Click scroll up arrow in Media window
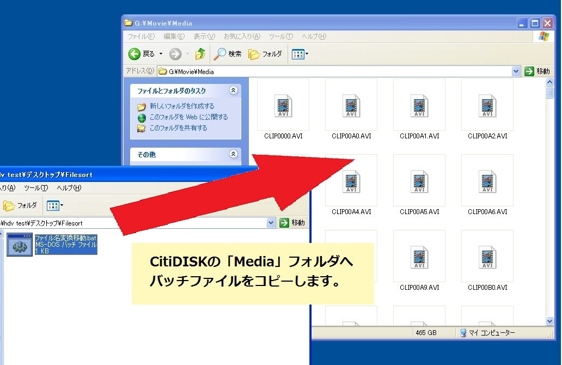Image resolution: width=562 pixels, height=365 pixels. tap(549, 82)
